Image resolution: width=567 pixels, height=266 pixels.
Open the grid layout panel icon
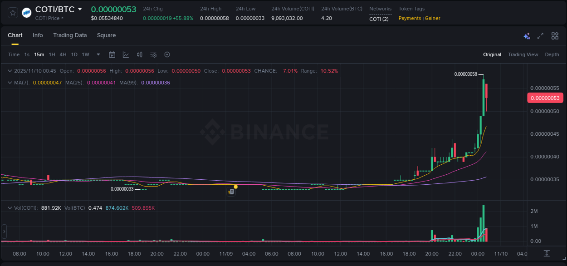(x=554, y=35)
